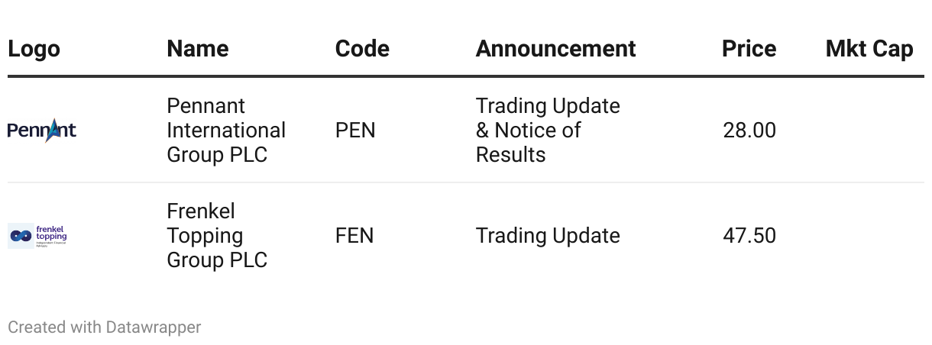This screenshot has height=345, width=932.
Task: Click the empty Mkt Cap cell for Pennant
Action: [x=869, y=131]
